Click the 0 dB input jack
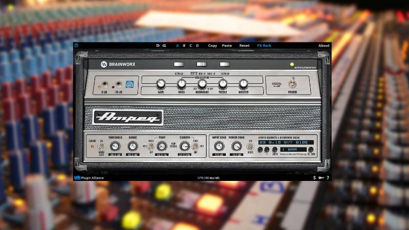 [x=105, y=85]
